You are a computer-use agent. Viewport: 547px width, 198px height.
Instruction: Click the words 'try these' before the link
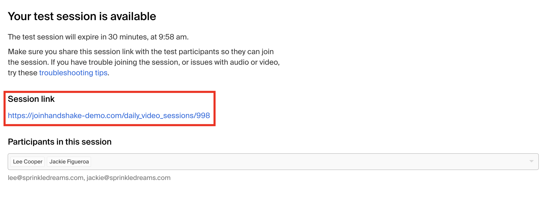23,73
